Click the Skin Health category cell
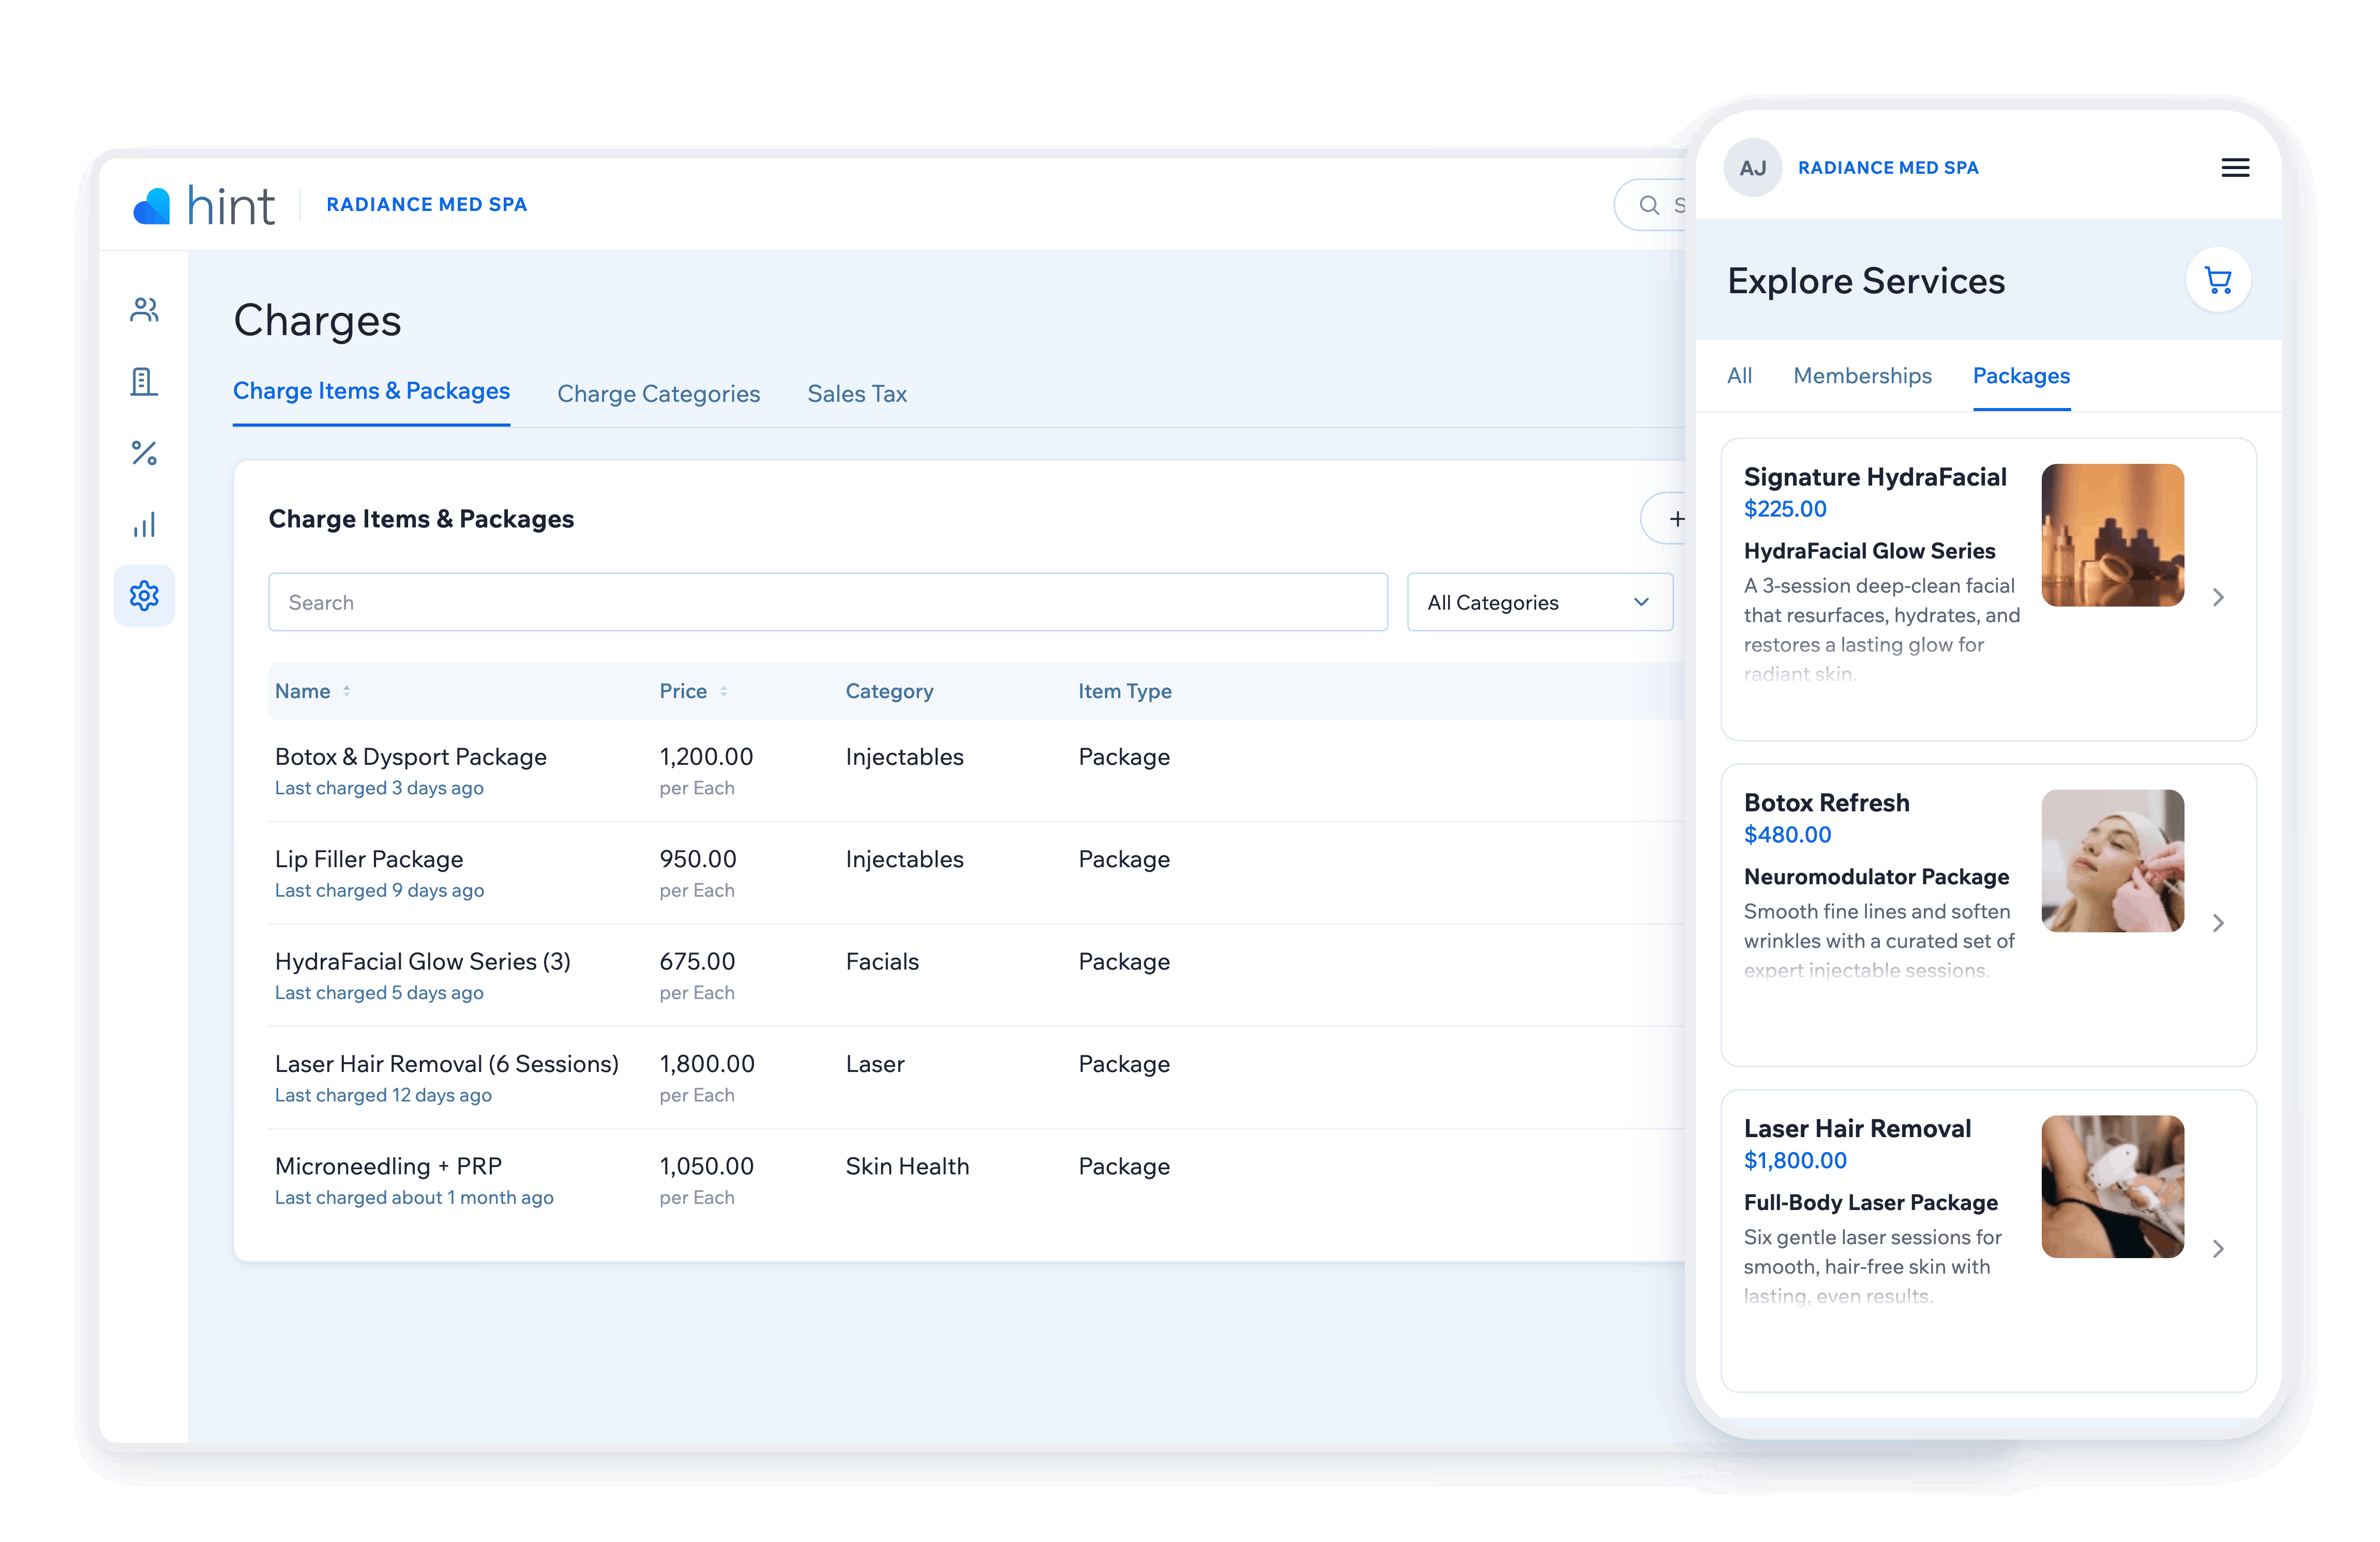This screenshot has height=1542, width=2380. 907,1166
